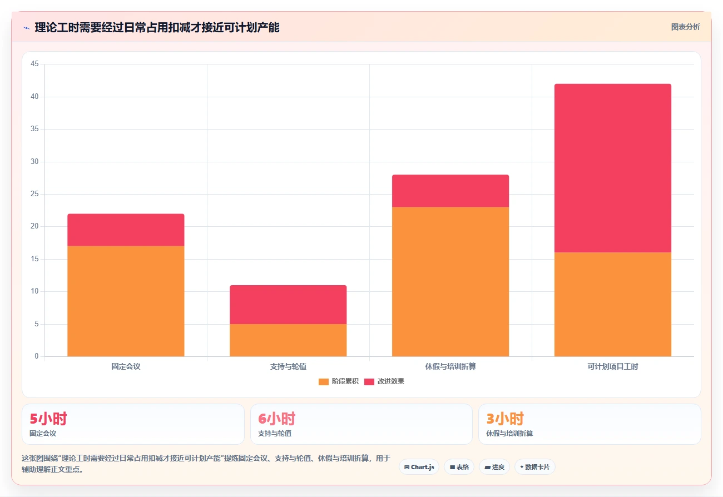Click the Chart.js tag chip
The width and height of the screenshot is (723, 497).
(419, 467)
